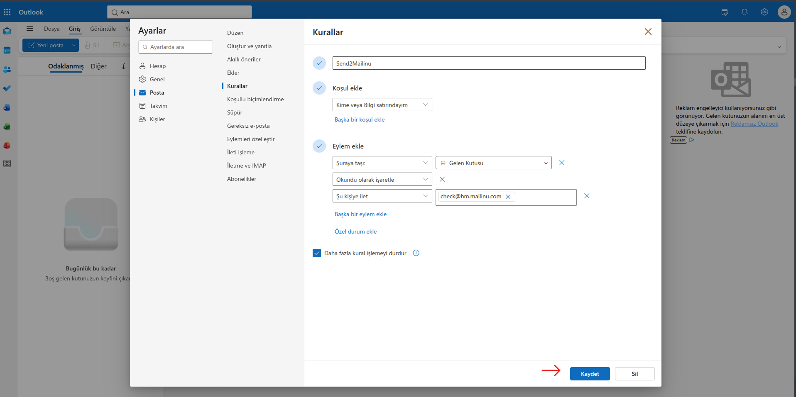Click the rule name field 'Send2Mailinu'

click(x=489, y=63)
